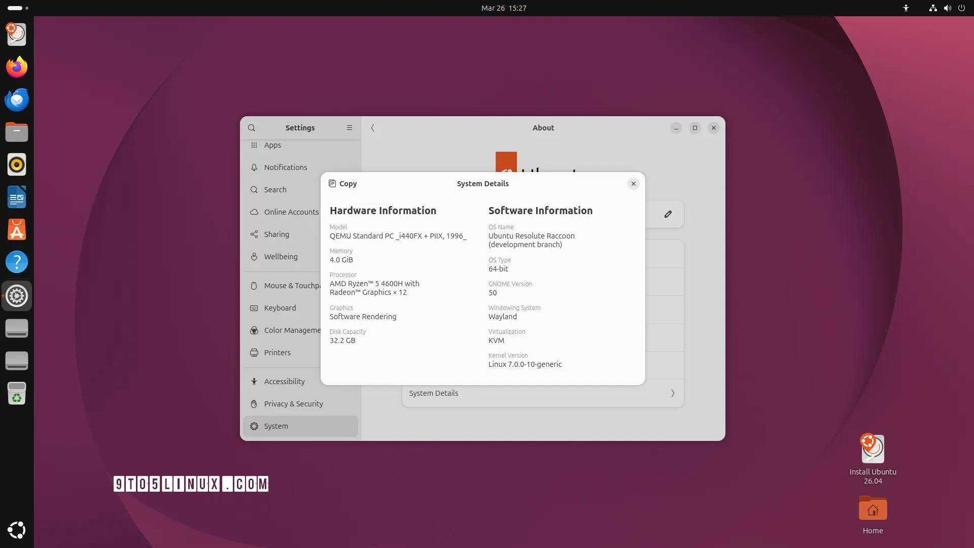
Task: Open Firefox from the dock
Action: 17,67
